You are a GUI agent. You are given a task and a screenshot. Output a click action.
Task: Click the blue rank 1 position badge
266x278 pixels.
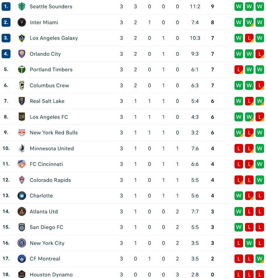pos(6,7)
